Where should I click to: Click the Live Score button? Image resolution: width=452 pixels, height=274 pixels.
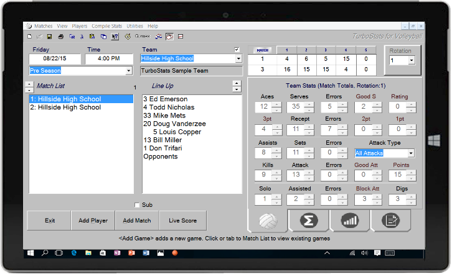183,221
